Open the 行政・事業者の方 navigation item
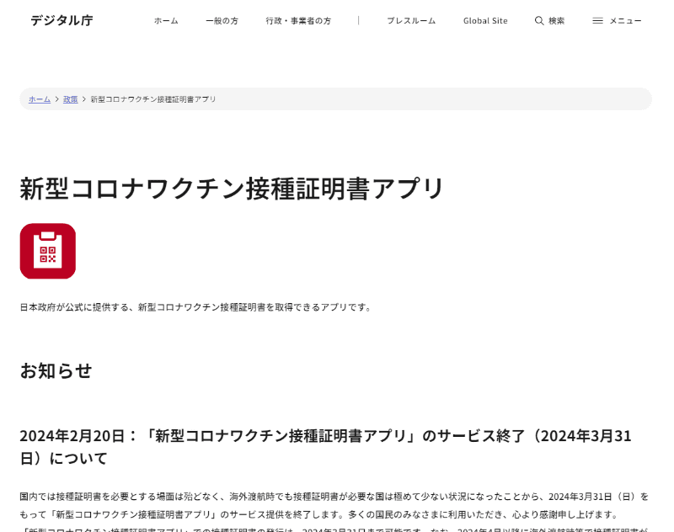 (x=298, y=20)
